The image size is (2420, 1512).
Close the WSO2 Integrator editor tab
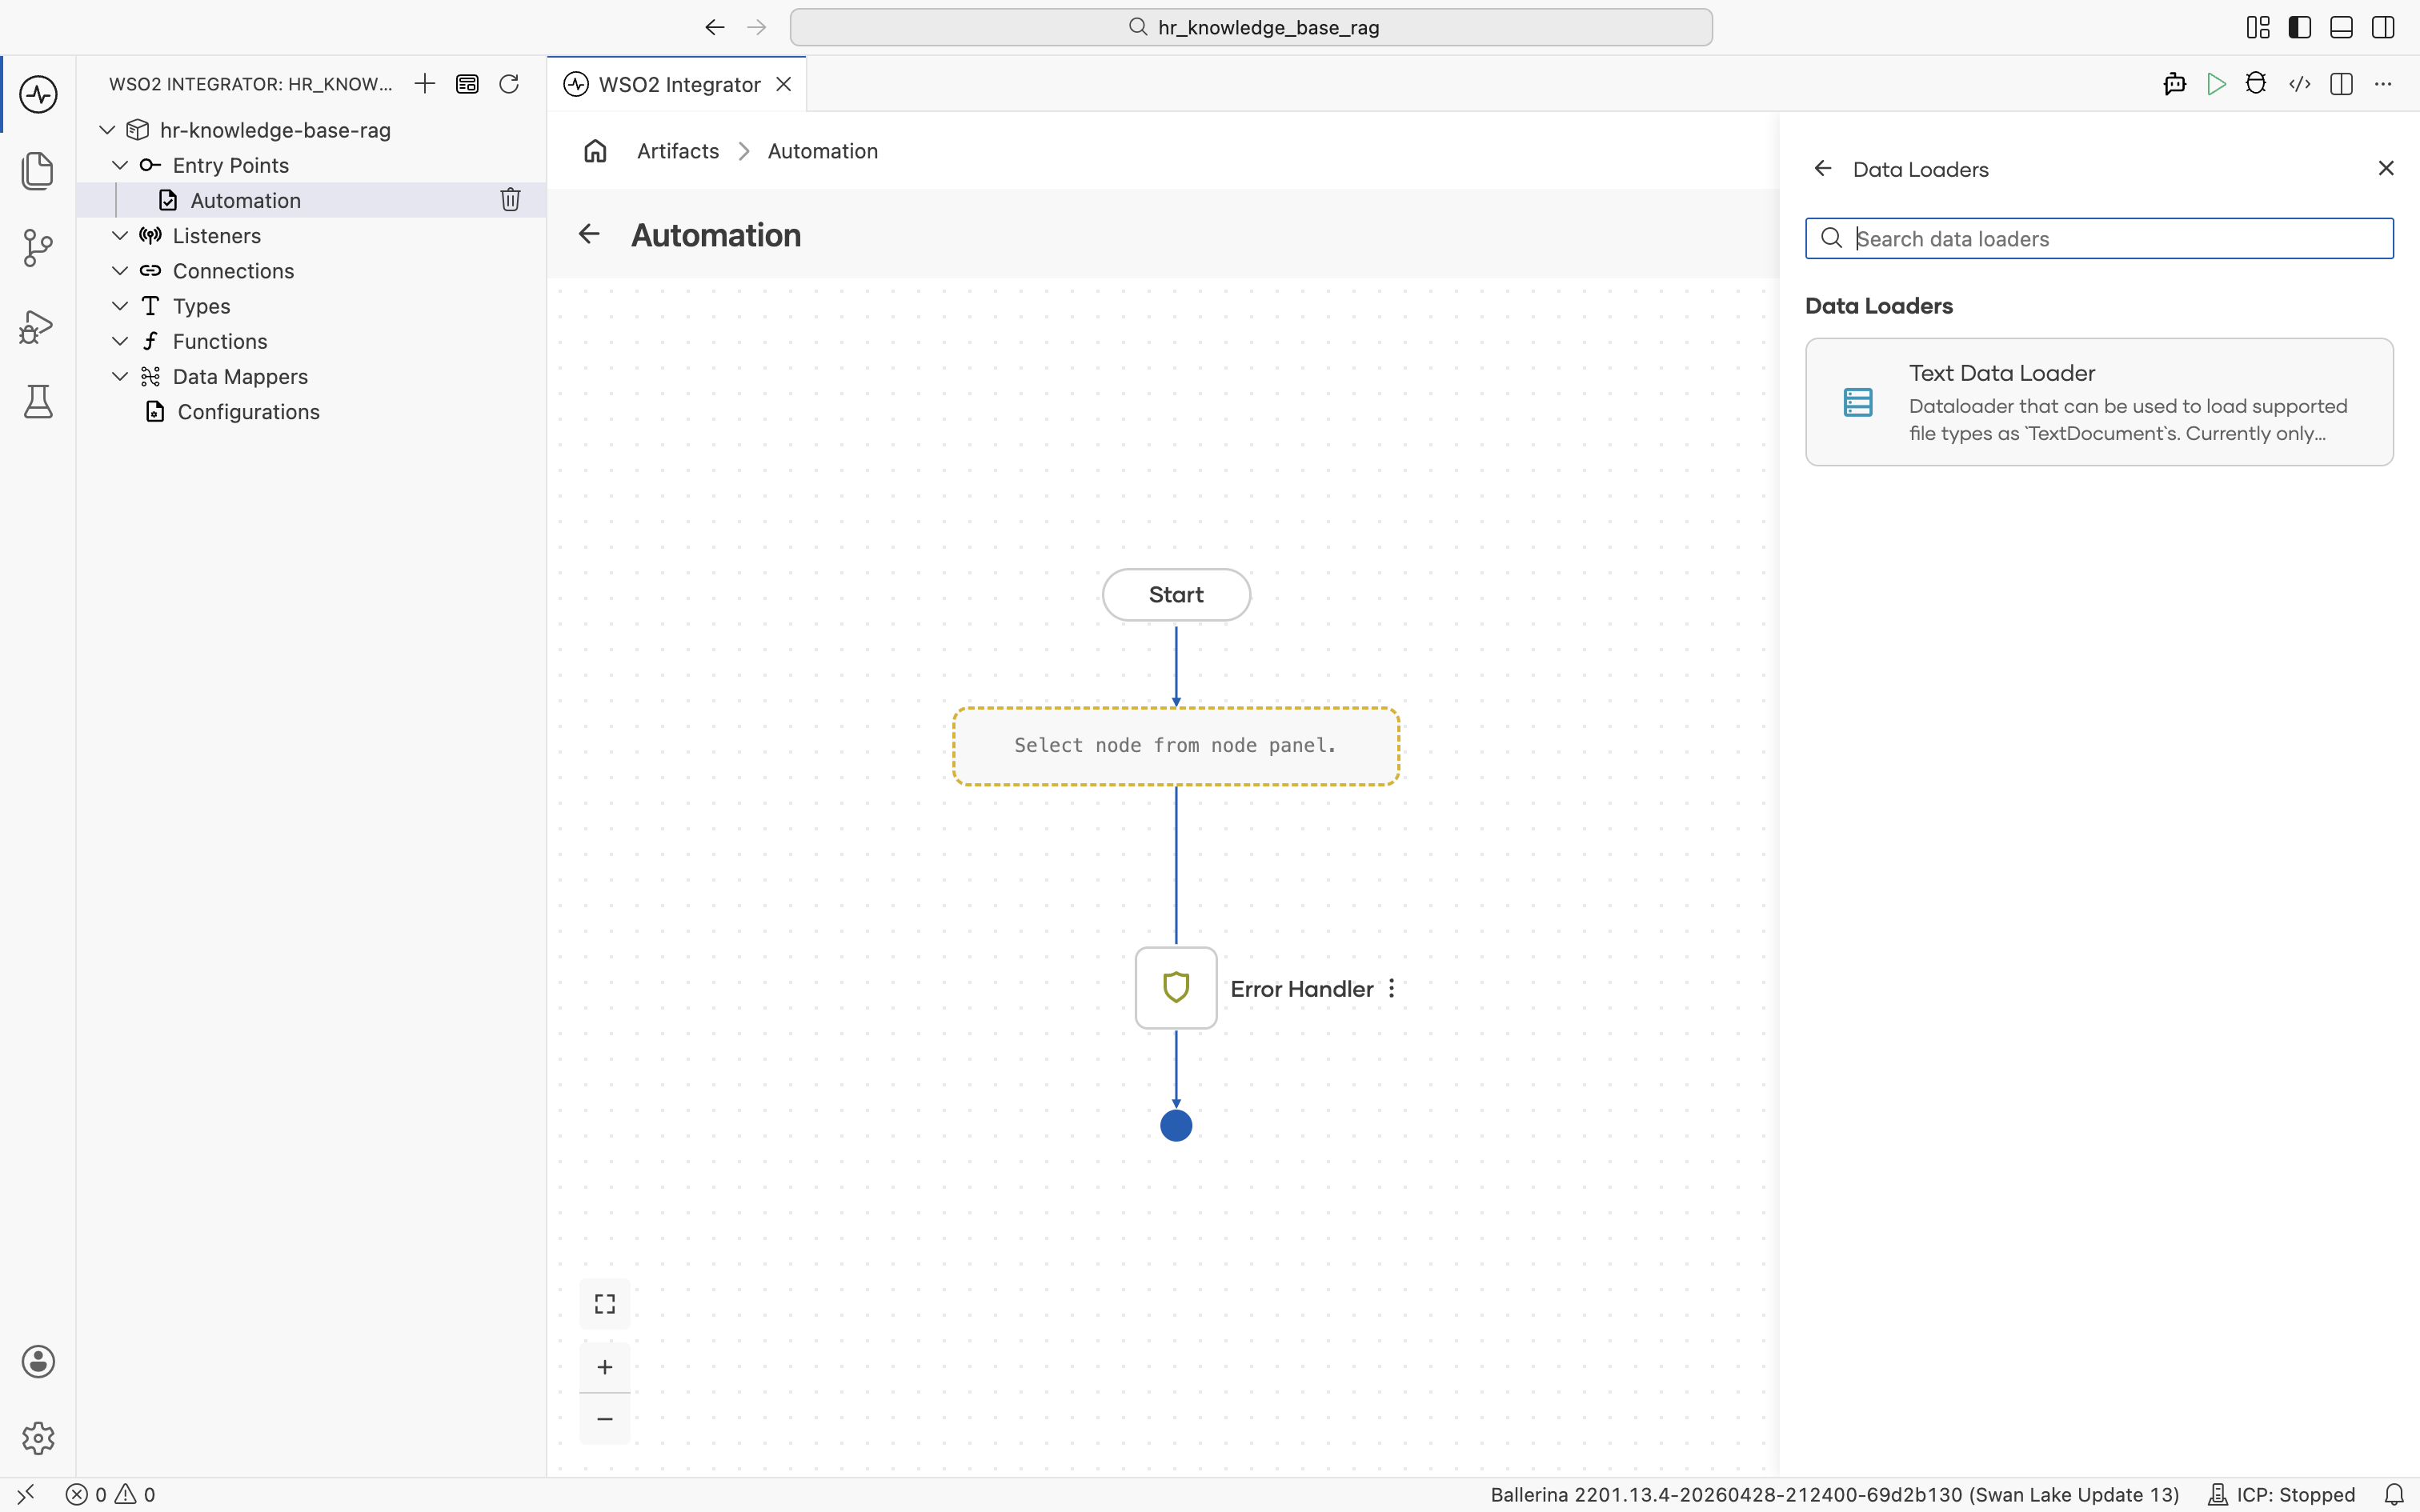pos(784,84)
